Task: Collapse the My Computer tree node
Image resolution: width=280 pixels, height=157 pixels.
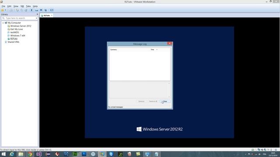Action: click(x=3, y=23)
